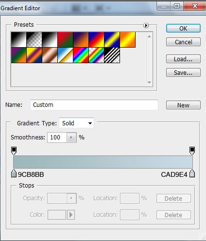Pick the transparent stripes gradient preset

click(x=112, y=55)
